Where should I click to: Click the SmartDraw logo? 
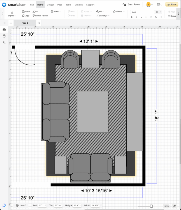[14, 5]
